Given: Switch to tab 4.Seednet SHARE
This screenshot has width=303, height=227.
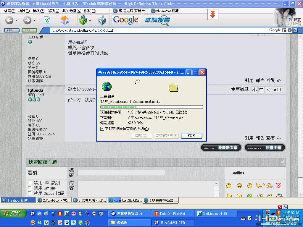Looking at the screenshot, I should [x=125, y=200].
